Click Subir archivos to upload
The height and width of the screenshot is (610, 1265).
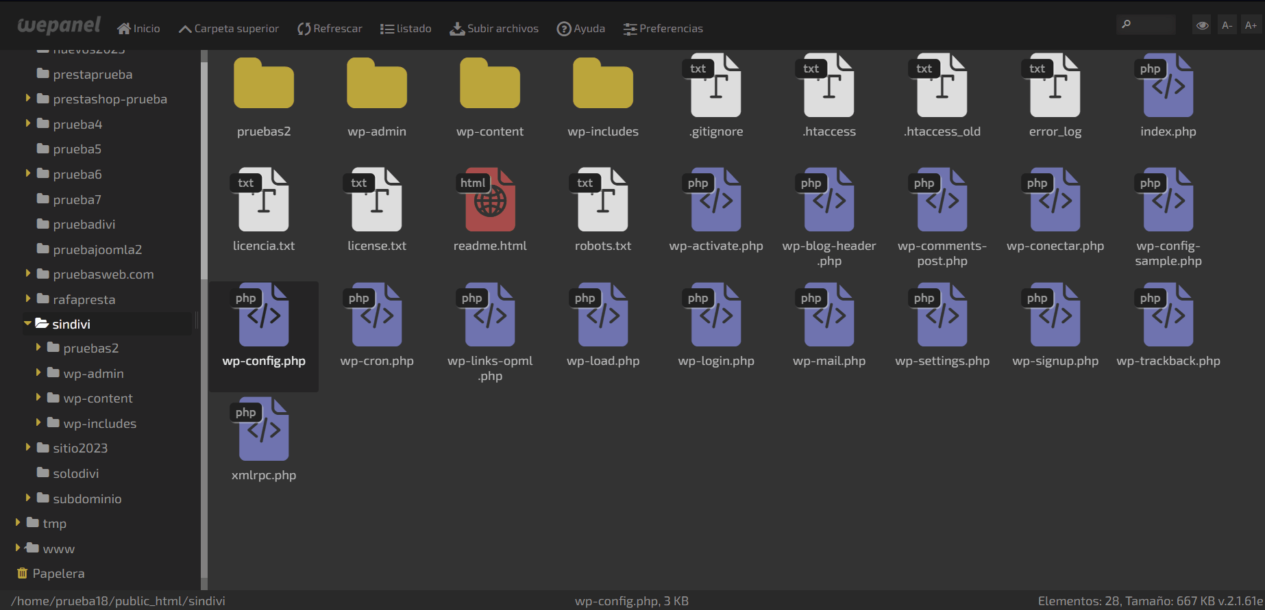click(494, 29)
